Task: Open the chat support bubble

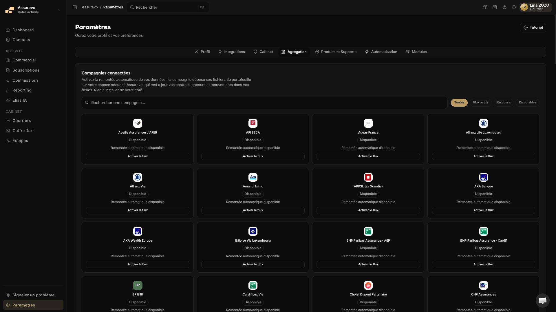Action: pyautogui.click(x=542, y=300)
